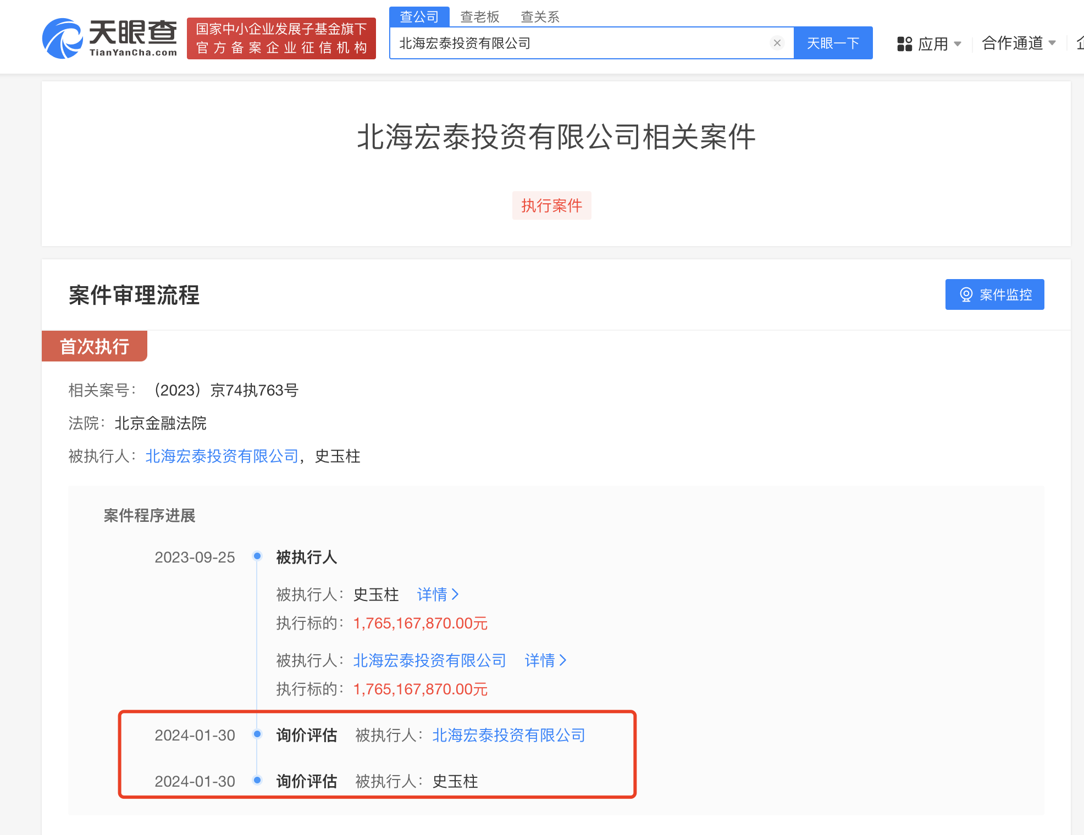Open the 应用 apps grid icon

905,44
